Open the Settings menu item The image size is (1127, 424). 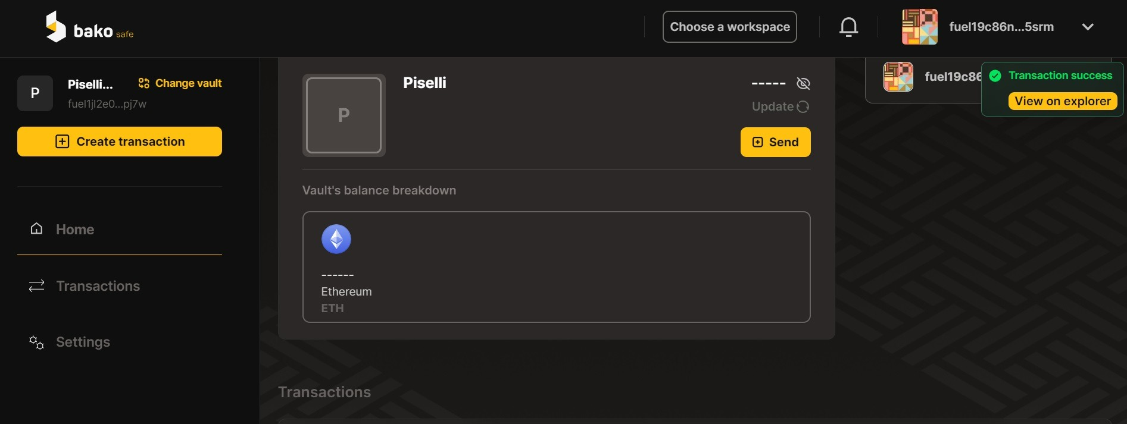tap(83, 342)
